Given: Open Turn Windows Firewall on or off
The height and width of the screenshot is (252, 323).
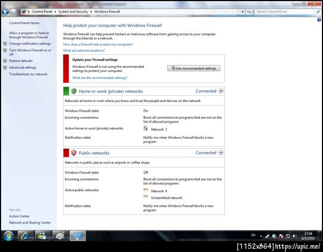Looking at the screenshot, I should tap(30, 52).
